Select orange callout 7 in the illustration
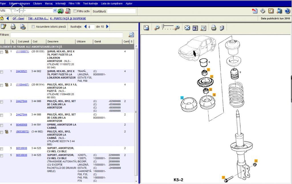Screen dimensions: 292x184 tap(208, 70)
